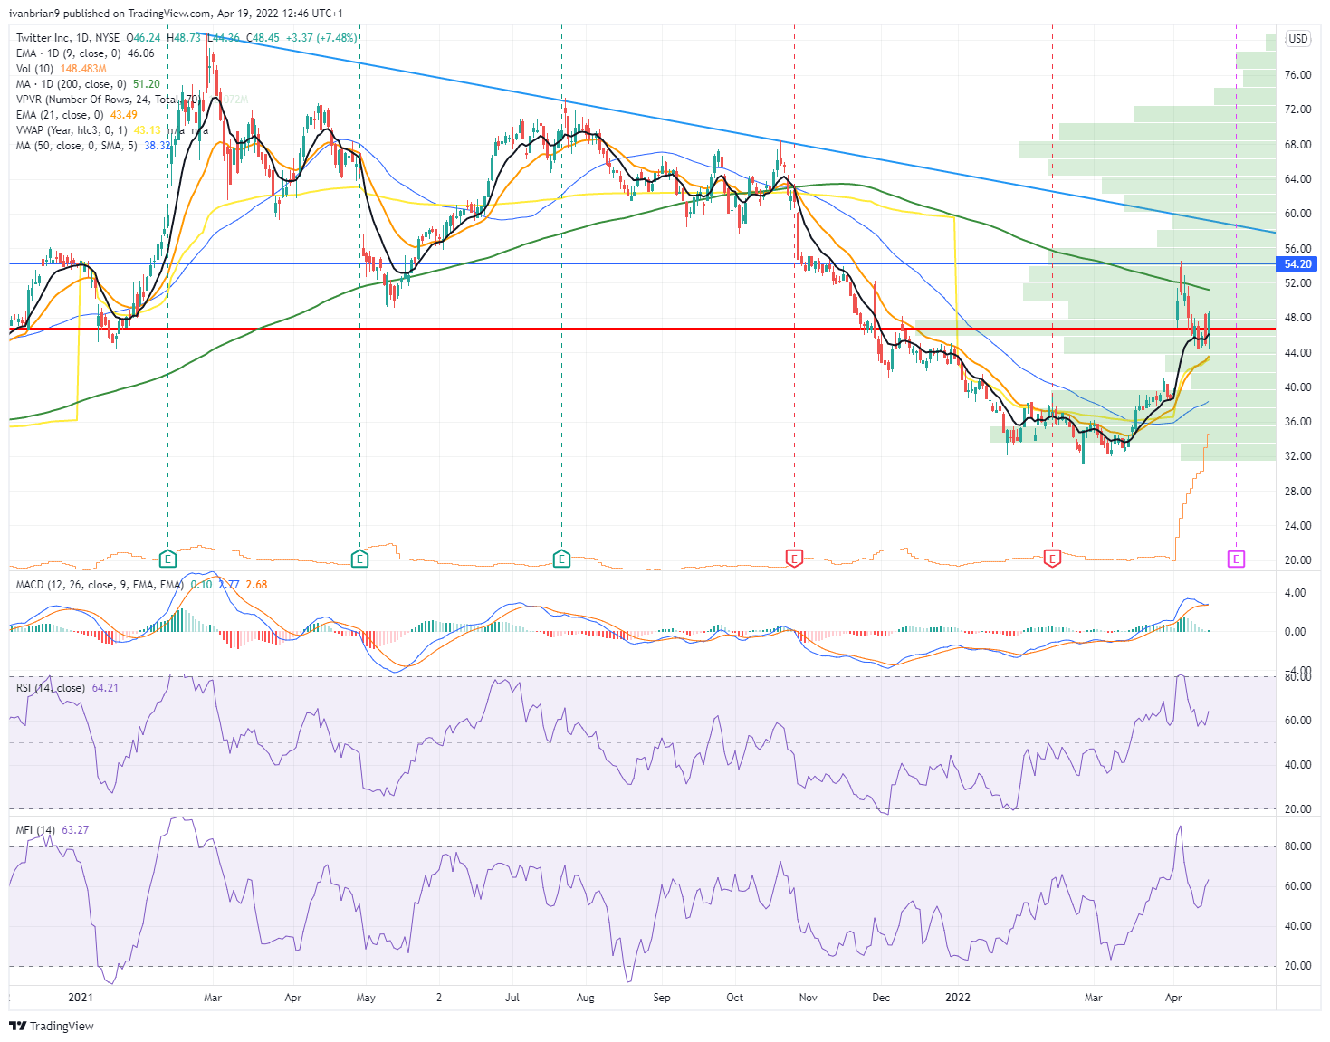Click the 54.20 price line label
Screen dimensions: 1330x1042
pos(1297,264)
